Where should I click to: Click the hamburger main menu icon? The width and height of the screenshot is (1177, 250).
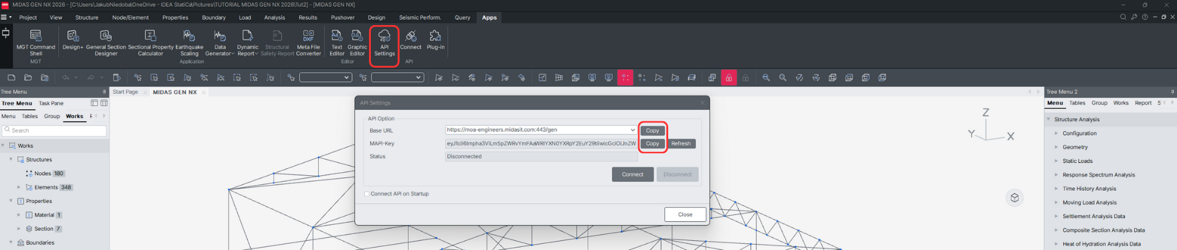coord(4,17)
